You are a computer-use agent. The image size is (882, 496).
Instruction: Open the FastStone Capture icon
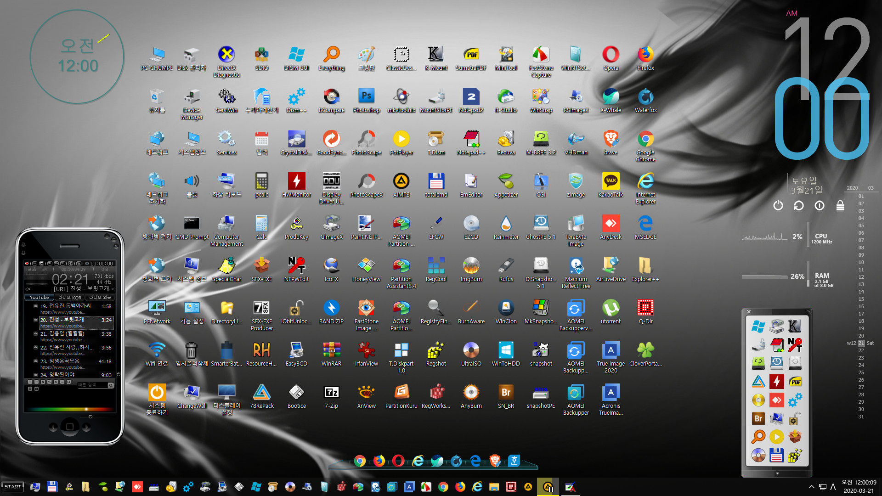point(541,61)
